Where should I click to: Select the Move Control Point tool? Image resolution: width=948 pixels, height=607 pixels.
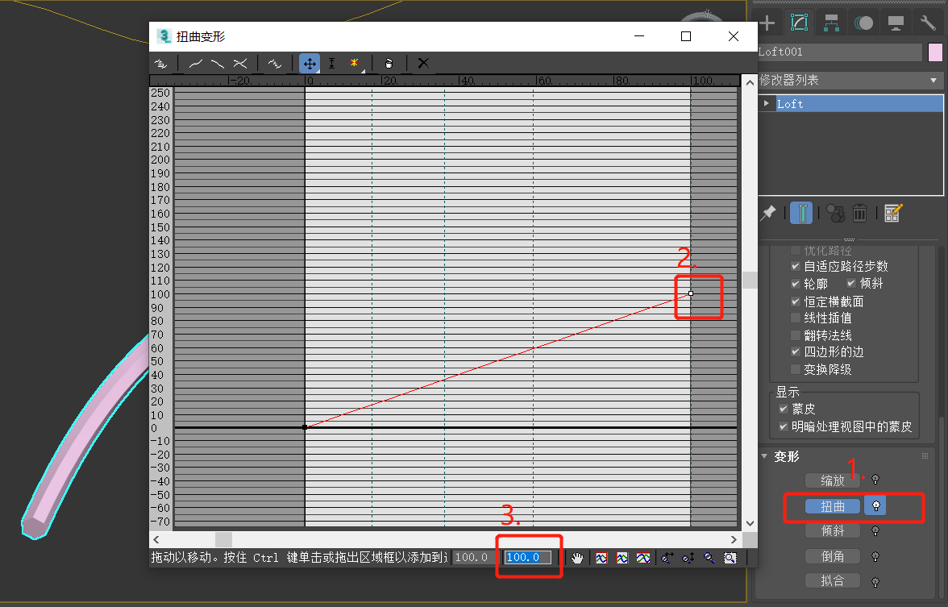(310, 63)
